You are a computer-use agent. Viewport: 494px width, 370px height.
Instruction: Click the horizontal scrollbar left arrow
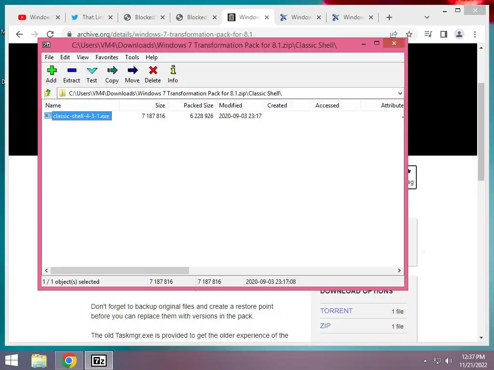(47, 270)
